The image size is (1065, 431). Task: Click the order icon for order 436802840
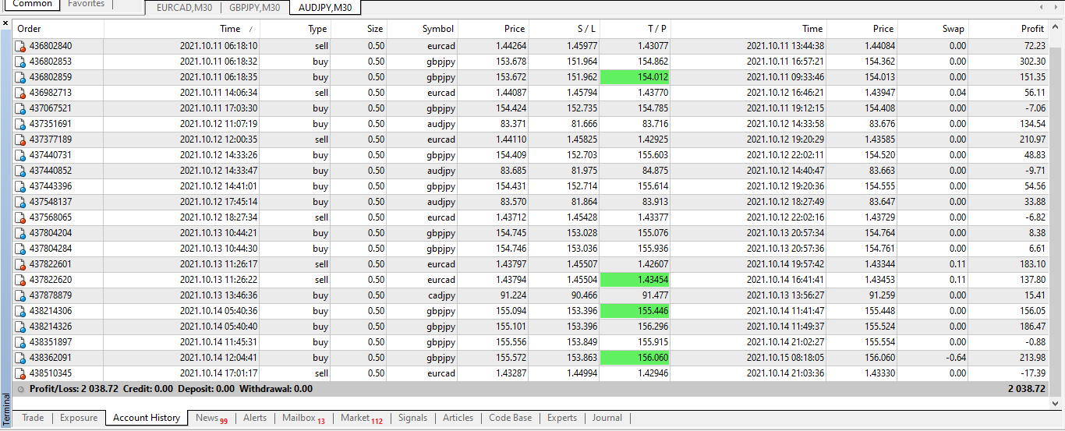[x=20, y=46]
